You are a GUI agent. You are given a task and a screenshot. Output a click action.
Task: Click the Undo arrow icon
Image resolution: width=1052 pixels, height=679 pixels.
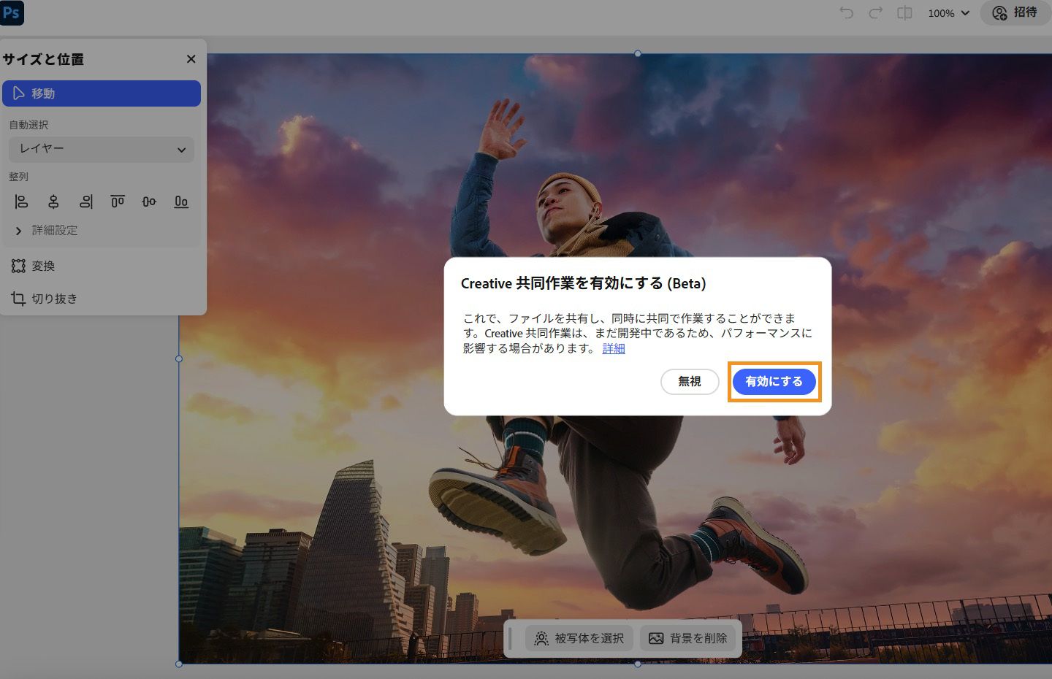pos(847,12)
